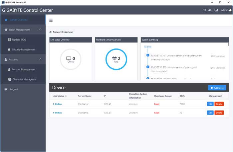Click the heartbeat icon in Hardware Sensor Overview
233x152 pixels.
(114, 58)
